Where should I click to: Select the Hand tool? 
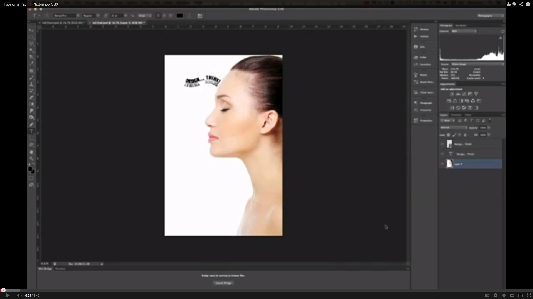coord(32,152)
